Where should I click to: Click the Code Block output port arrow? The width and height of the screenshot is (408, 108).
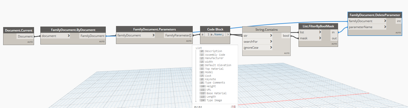228,34
